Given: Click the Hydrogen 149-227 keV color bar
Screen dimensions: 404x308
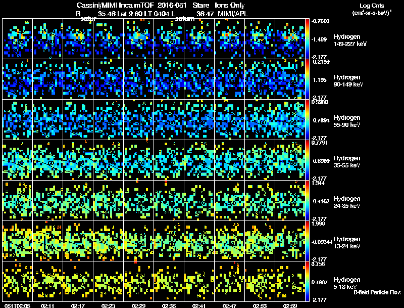Looking at the screenshot, I should pyautogui.click(x=307, y=39).
